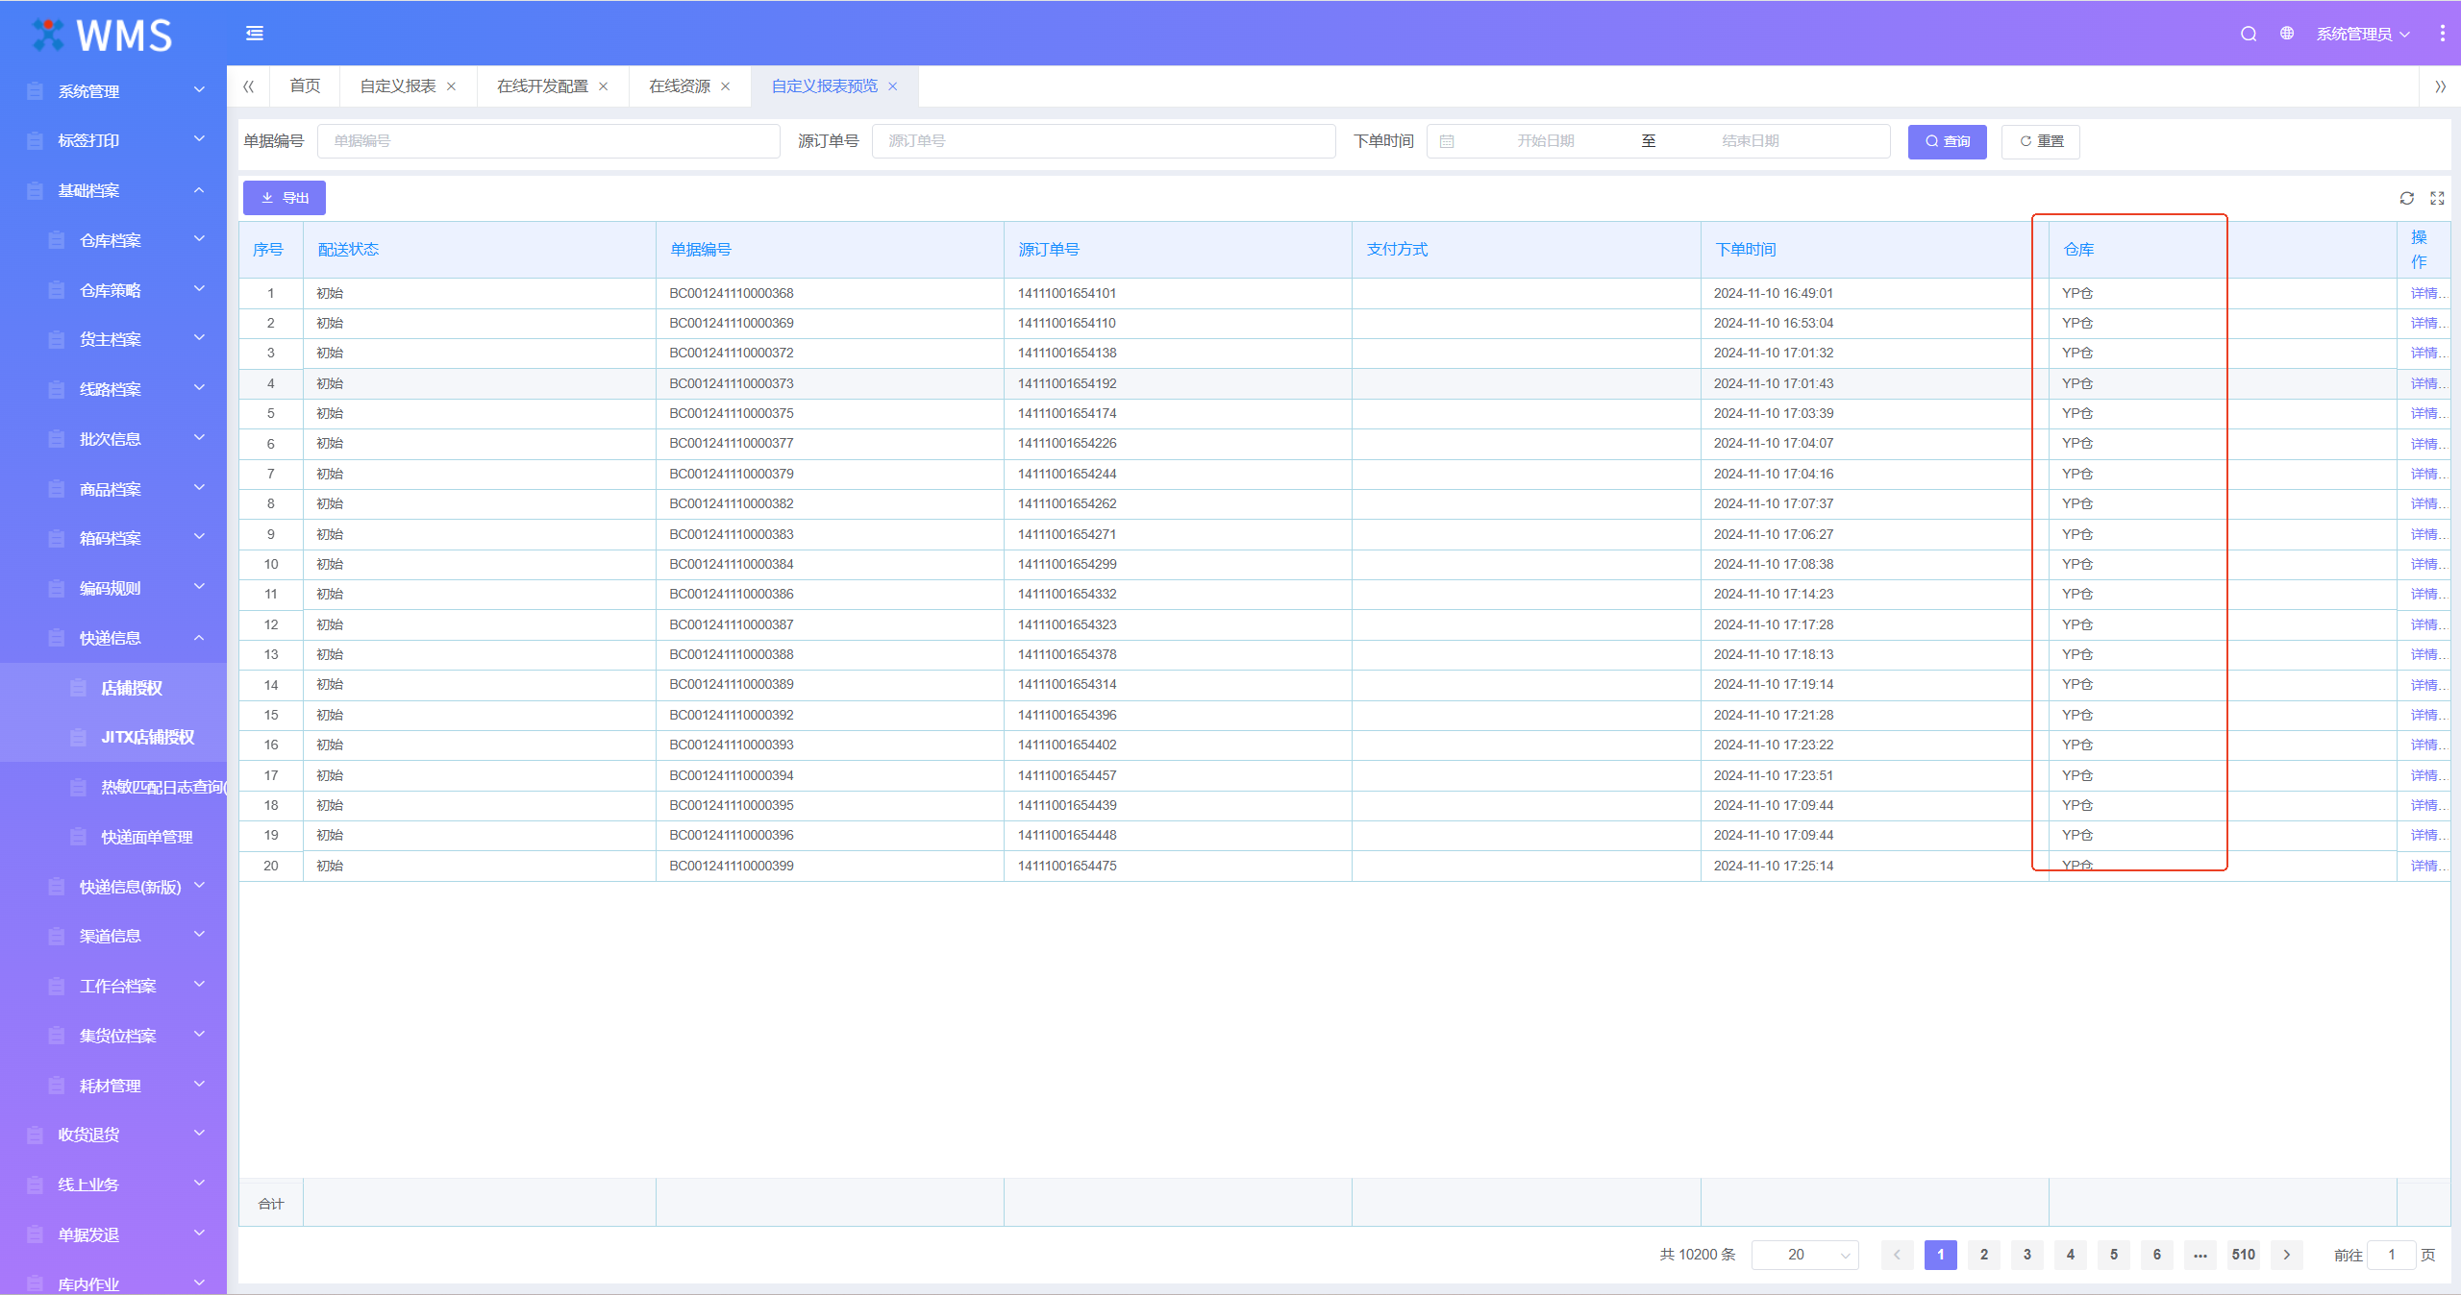The image size is (2461, 1295).
Task: Refresh the table with the refresh icon
Action: [2407, 198]
